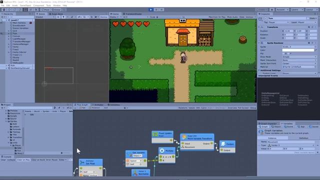The width and height of the screenshot is (320, 180).
Task: Click Clear in Console
Action: coord(3,160)
